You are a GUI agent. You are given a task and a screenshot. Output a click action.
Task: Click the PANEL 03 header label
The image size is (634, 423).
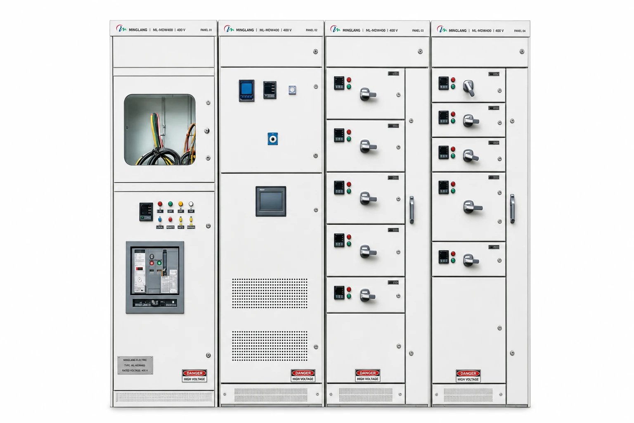pyautogui.click(x=418, y=31)
